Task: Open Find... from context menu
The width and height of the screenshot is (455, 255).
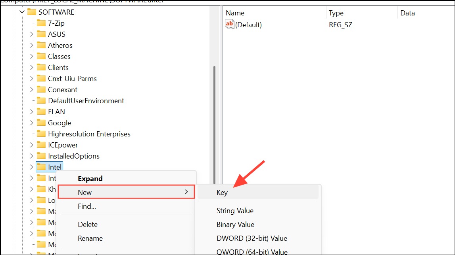Action: pos(87,206)
